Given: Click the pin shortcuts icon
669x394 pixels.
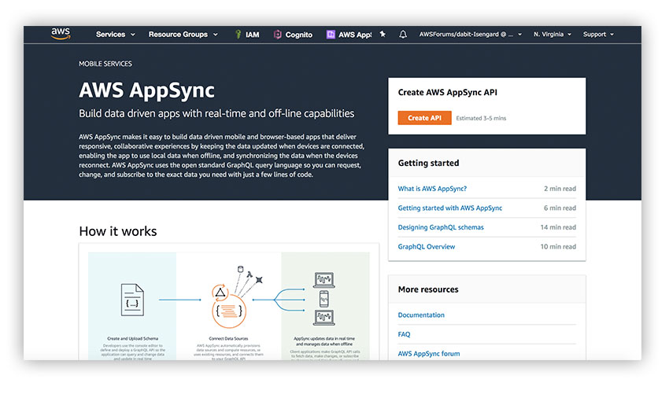Looking at the screenshot, I should point(383,34).
